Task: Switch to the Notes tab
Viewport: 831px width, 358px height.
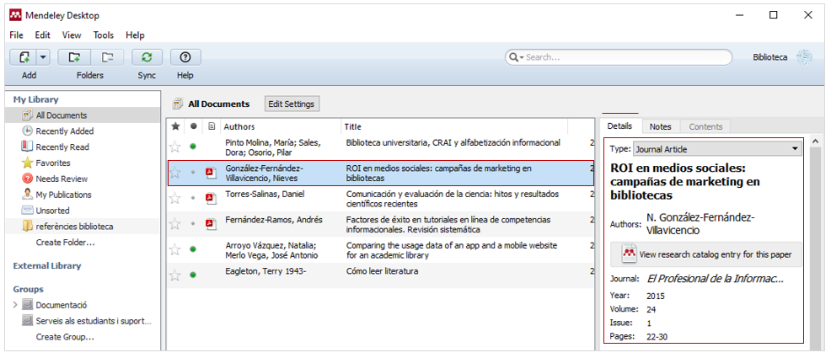Action: coord(661,126)
